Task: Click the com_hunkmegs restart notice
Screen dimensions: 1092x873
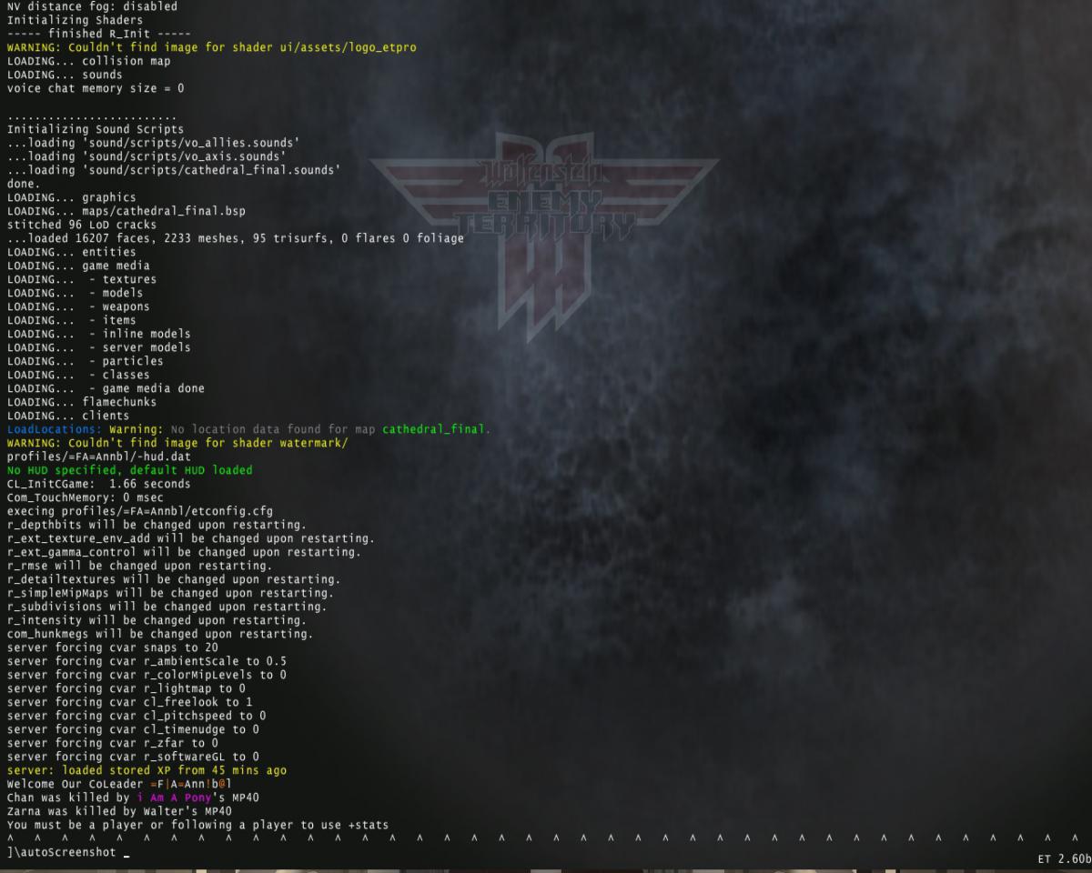Action: tap(159, 634)
